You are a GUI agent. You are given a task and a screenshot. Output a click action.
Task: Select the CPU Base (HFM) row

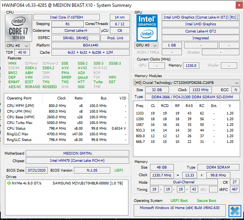tap(66, 117)
